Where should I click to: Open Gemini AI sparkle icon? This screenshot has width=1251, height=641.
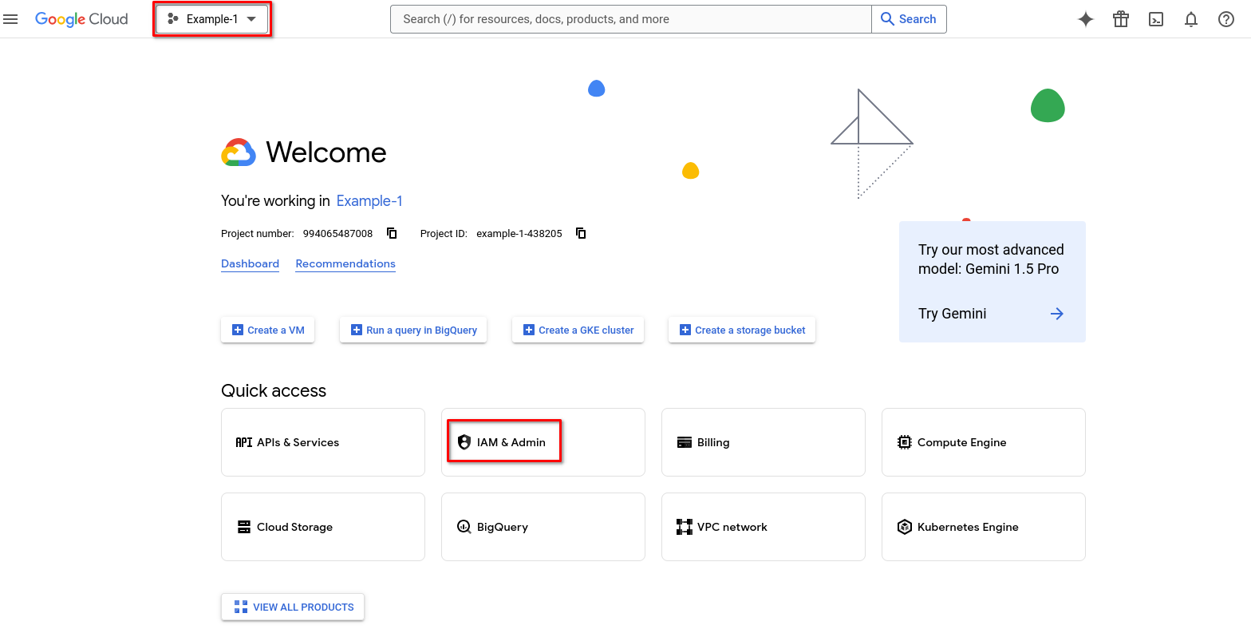(1086, 19)
